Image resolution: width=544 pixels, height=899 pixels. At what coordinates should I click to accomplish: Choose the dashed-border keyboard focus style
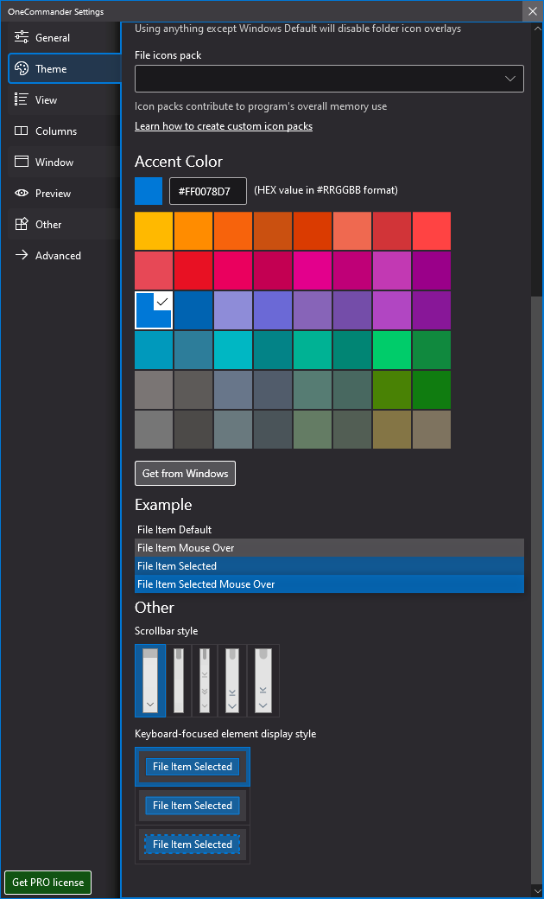click(x=193, y=845)
